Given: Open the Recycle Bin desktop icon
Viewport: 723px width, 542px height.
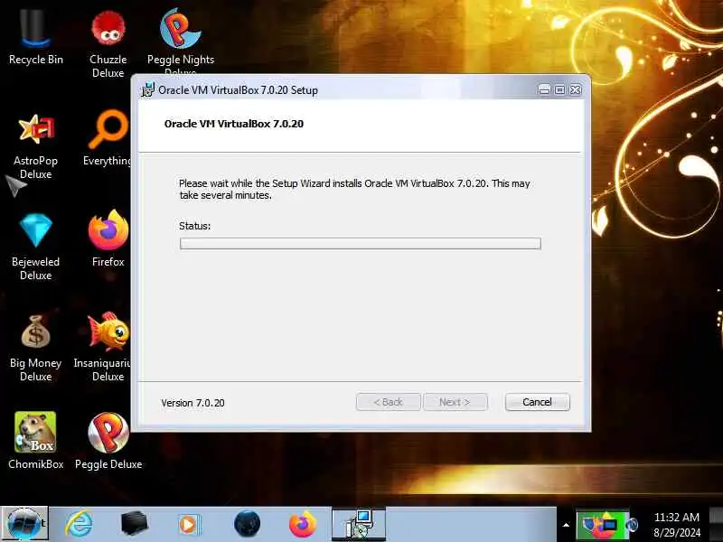Looking at the screenshot, I should click(35, 37).
